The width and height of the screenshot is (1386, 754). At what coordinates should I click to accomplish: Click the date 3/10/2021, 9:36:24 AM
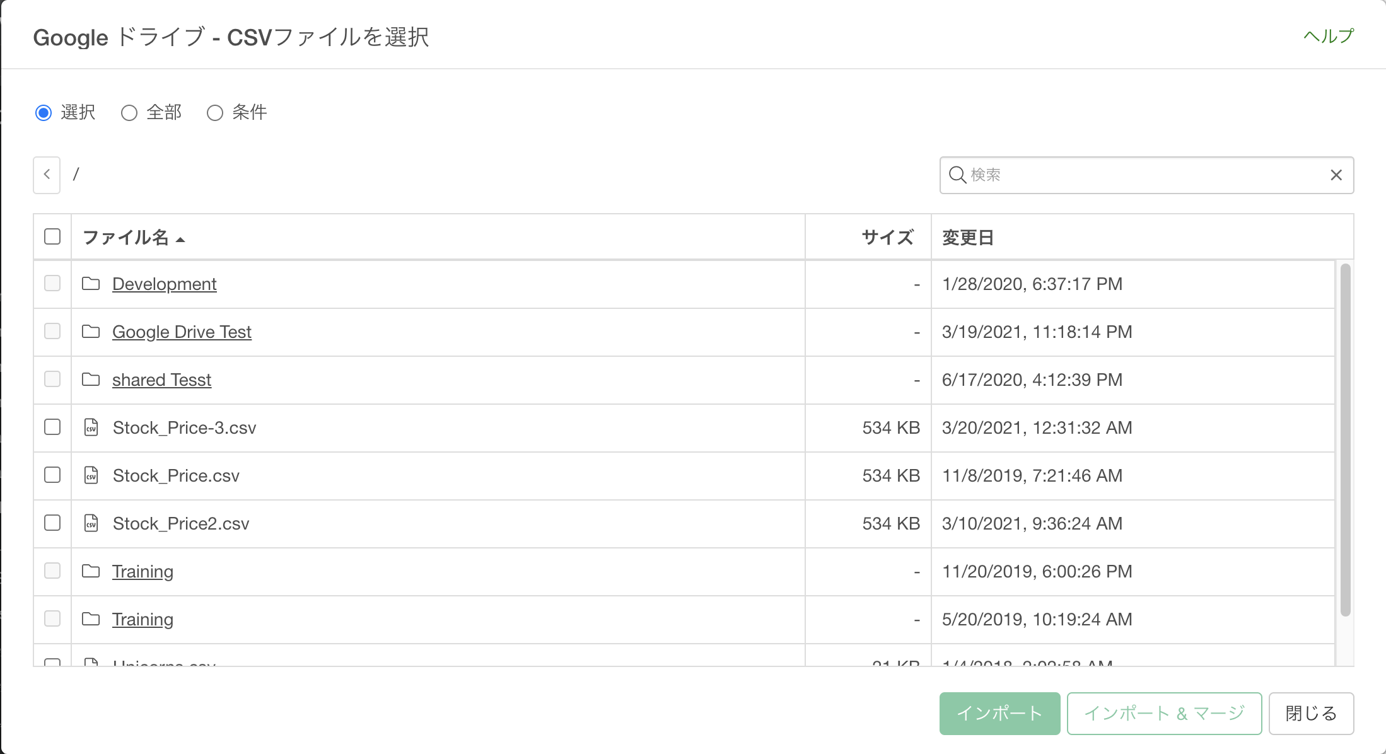(1032, 524)
